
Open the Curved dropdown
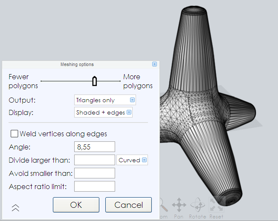click(132, 160)
